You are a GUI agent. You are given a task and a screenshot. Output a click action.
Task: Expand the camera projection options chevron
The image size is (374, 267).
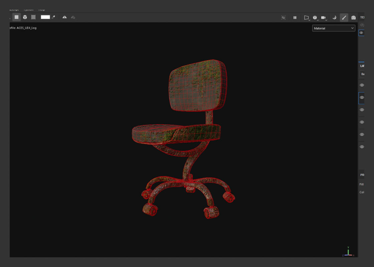point(326,20)
